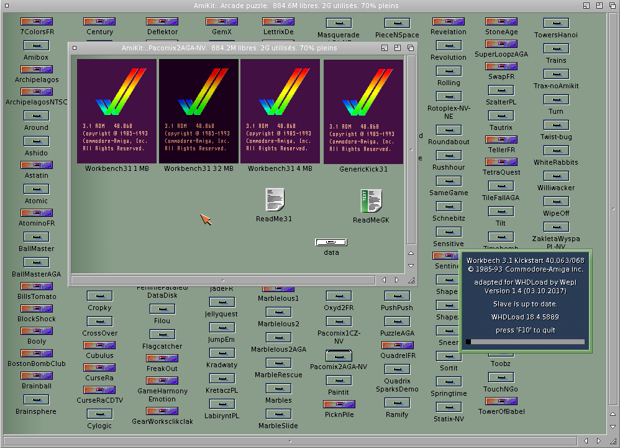Launch the Workbench31 32 MB kickstart thumbnail
This screenshot has height=448, width=620.
pyautogui.click(x=199, y=111)
